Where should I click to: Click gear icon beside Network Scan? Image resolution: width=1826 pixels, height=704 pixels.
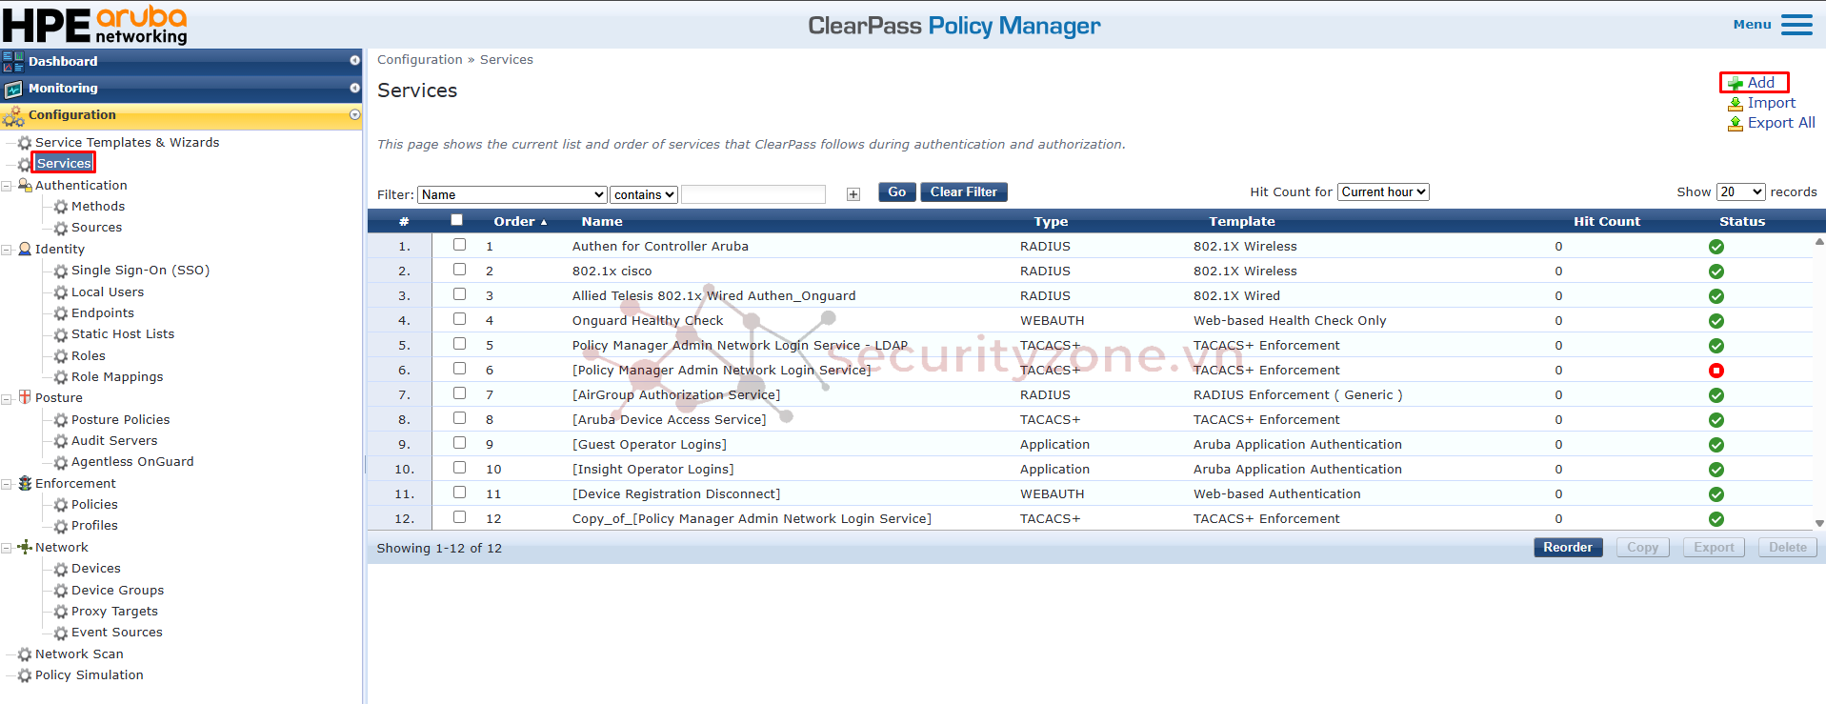point(25,654)
